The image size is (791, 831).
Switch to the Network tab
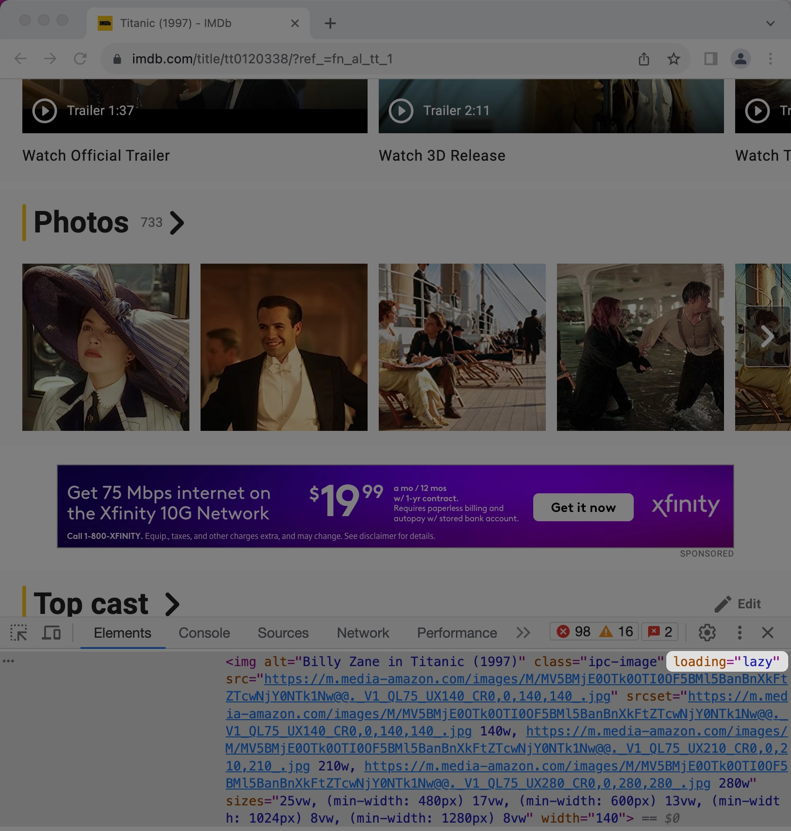[x=363, y=633]
